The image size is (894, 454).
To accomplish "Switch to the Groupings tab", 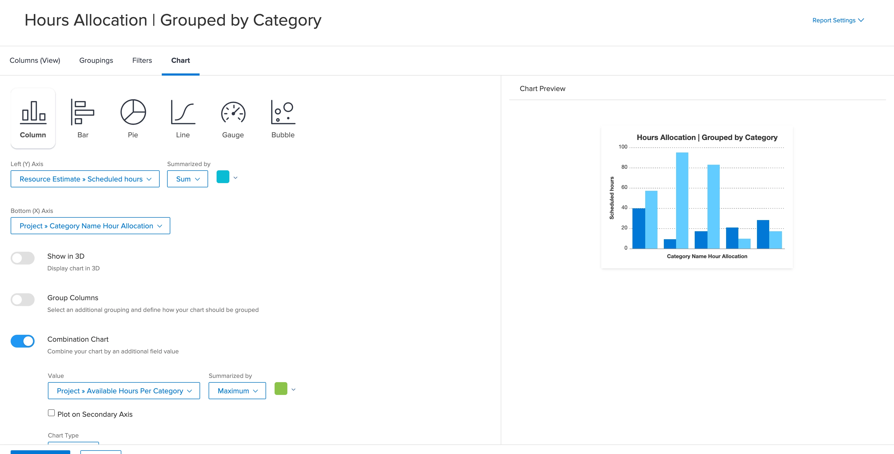I will pos(96,60).
